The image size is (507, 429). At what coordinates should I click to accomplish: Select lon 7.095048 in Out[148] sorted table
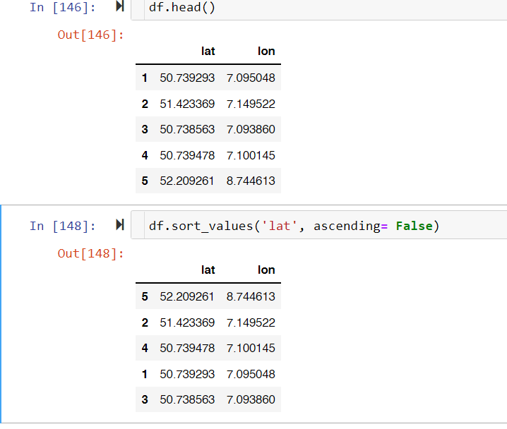click(x=251, y=374)
